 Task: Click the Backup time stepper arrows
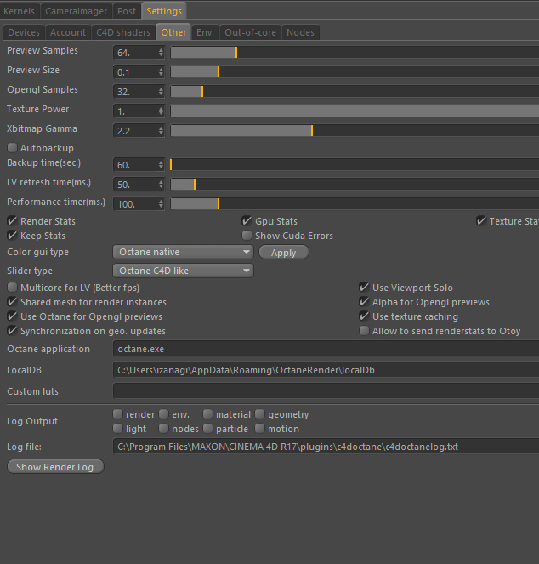click(161, 165)
